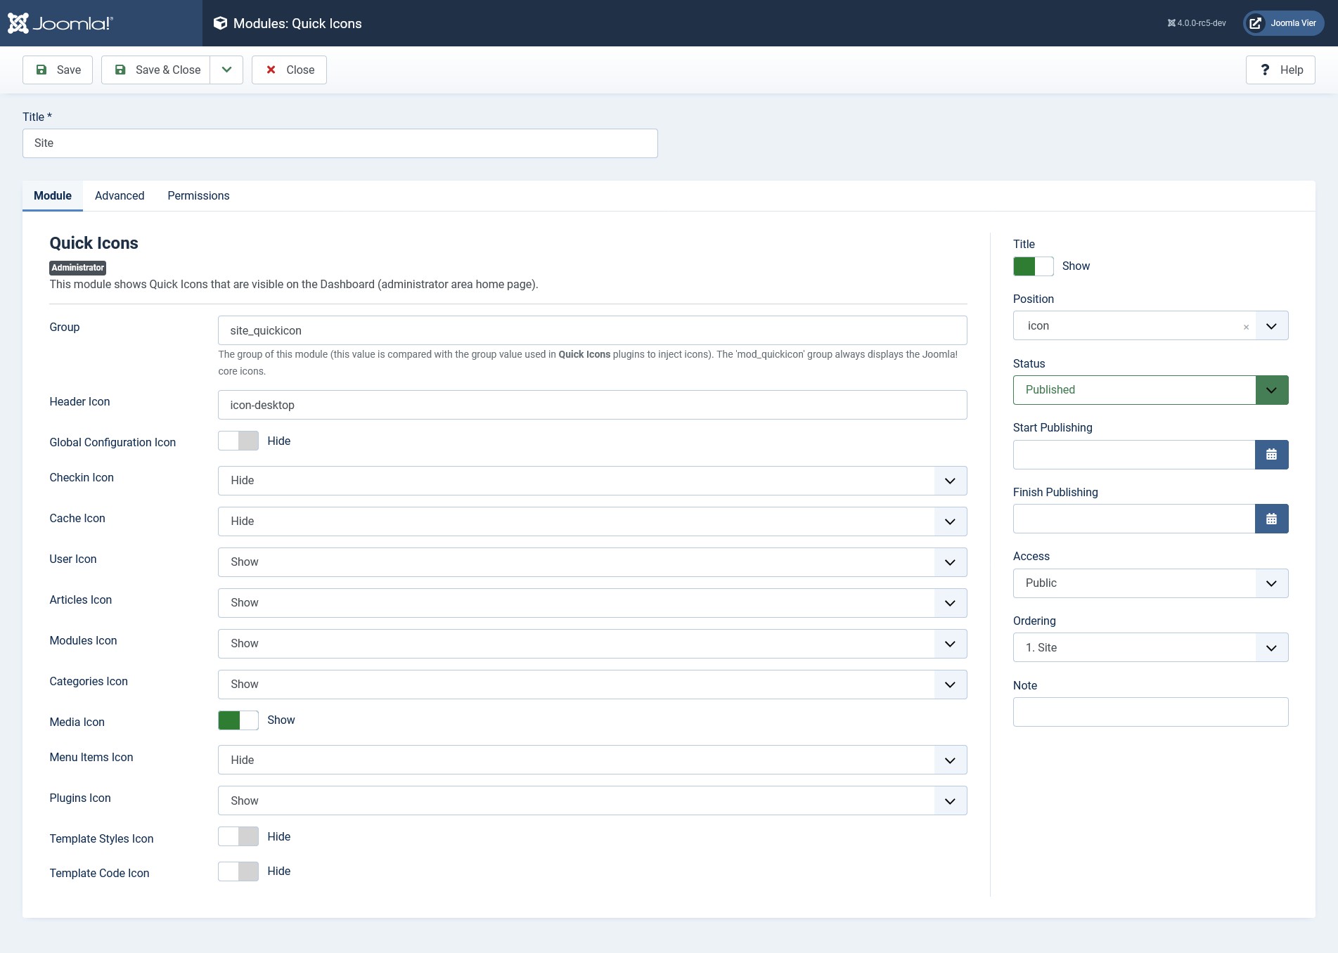Open the Status Published dropdown
1338x953 pixels.
[x=1150, y=390]
